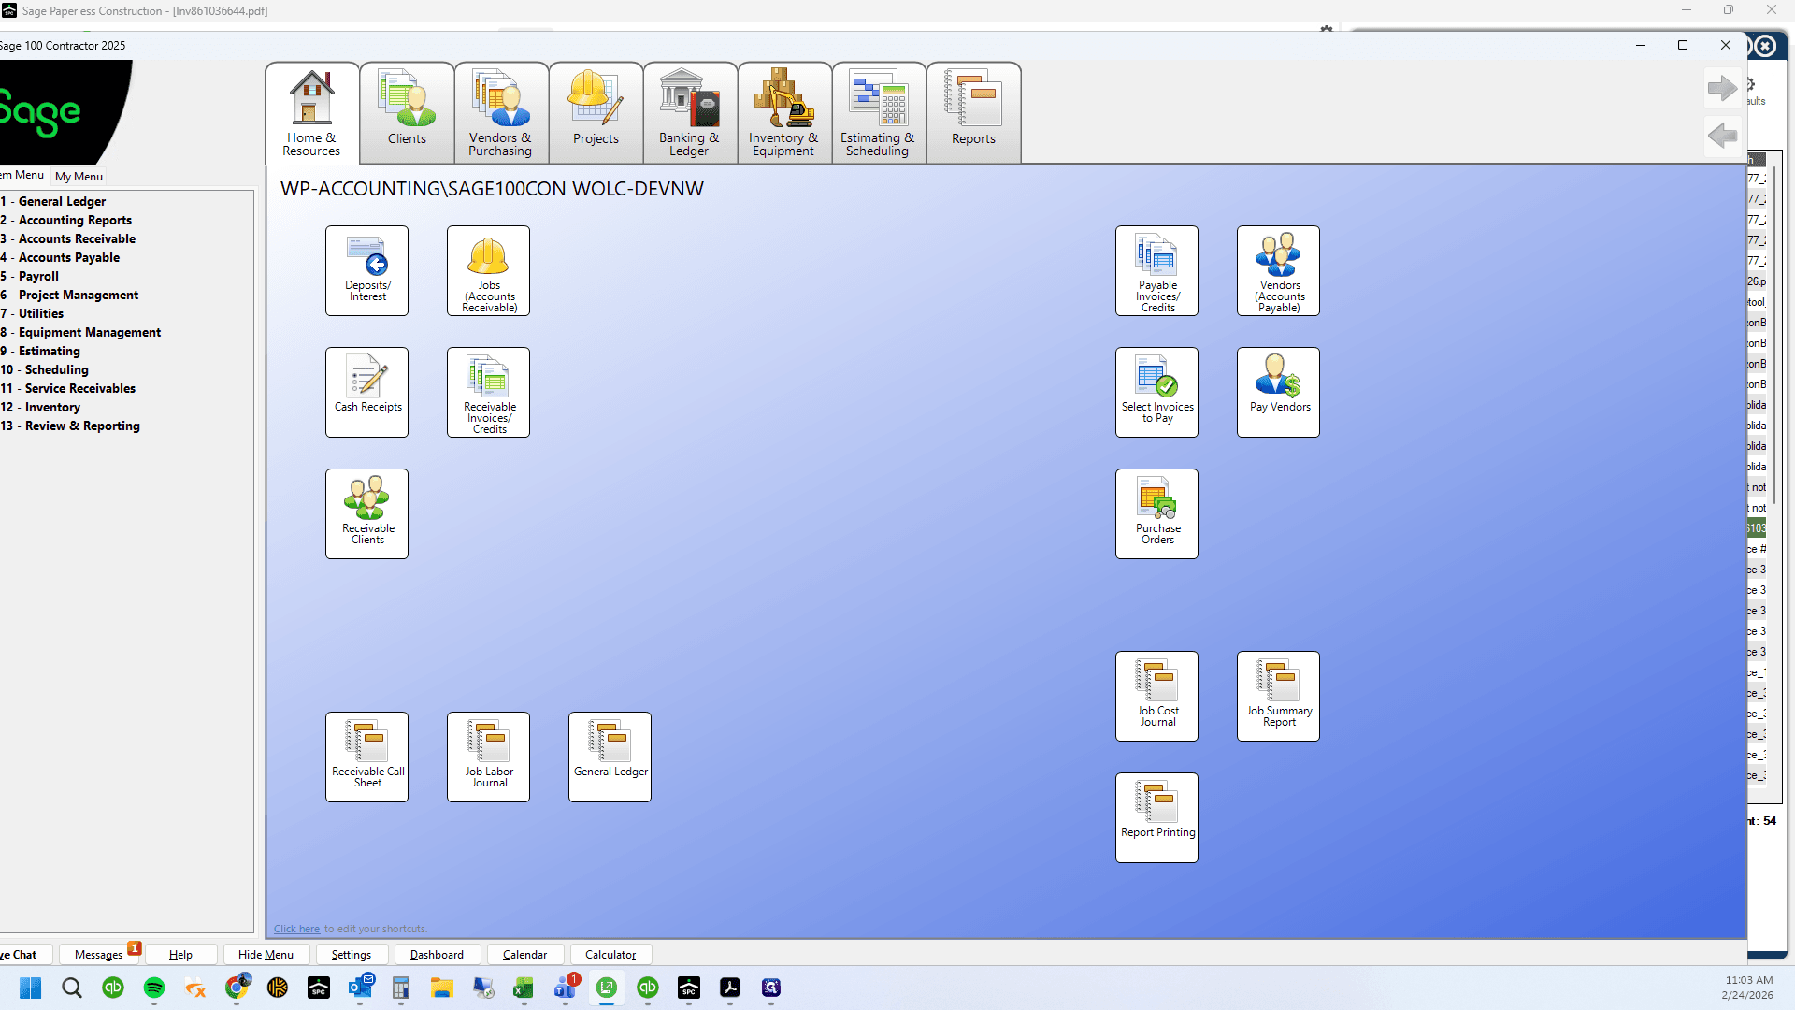Click here link to edit shortcuts
The height and width of the screenshot is (1010, 1795).
coord(296,929)
